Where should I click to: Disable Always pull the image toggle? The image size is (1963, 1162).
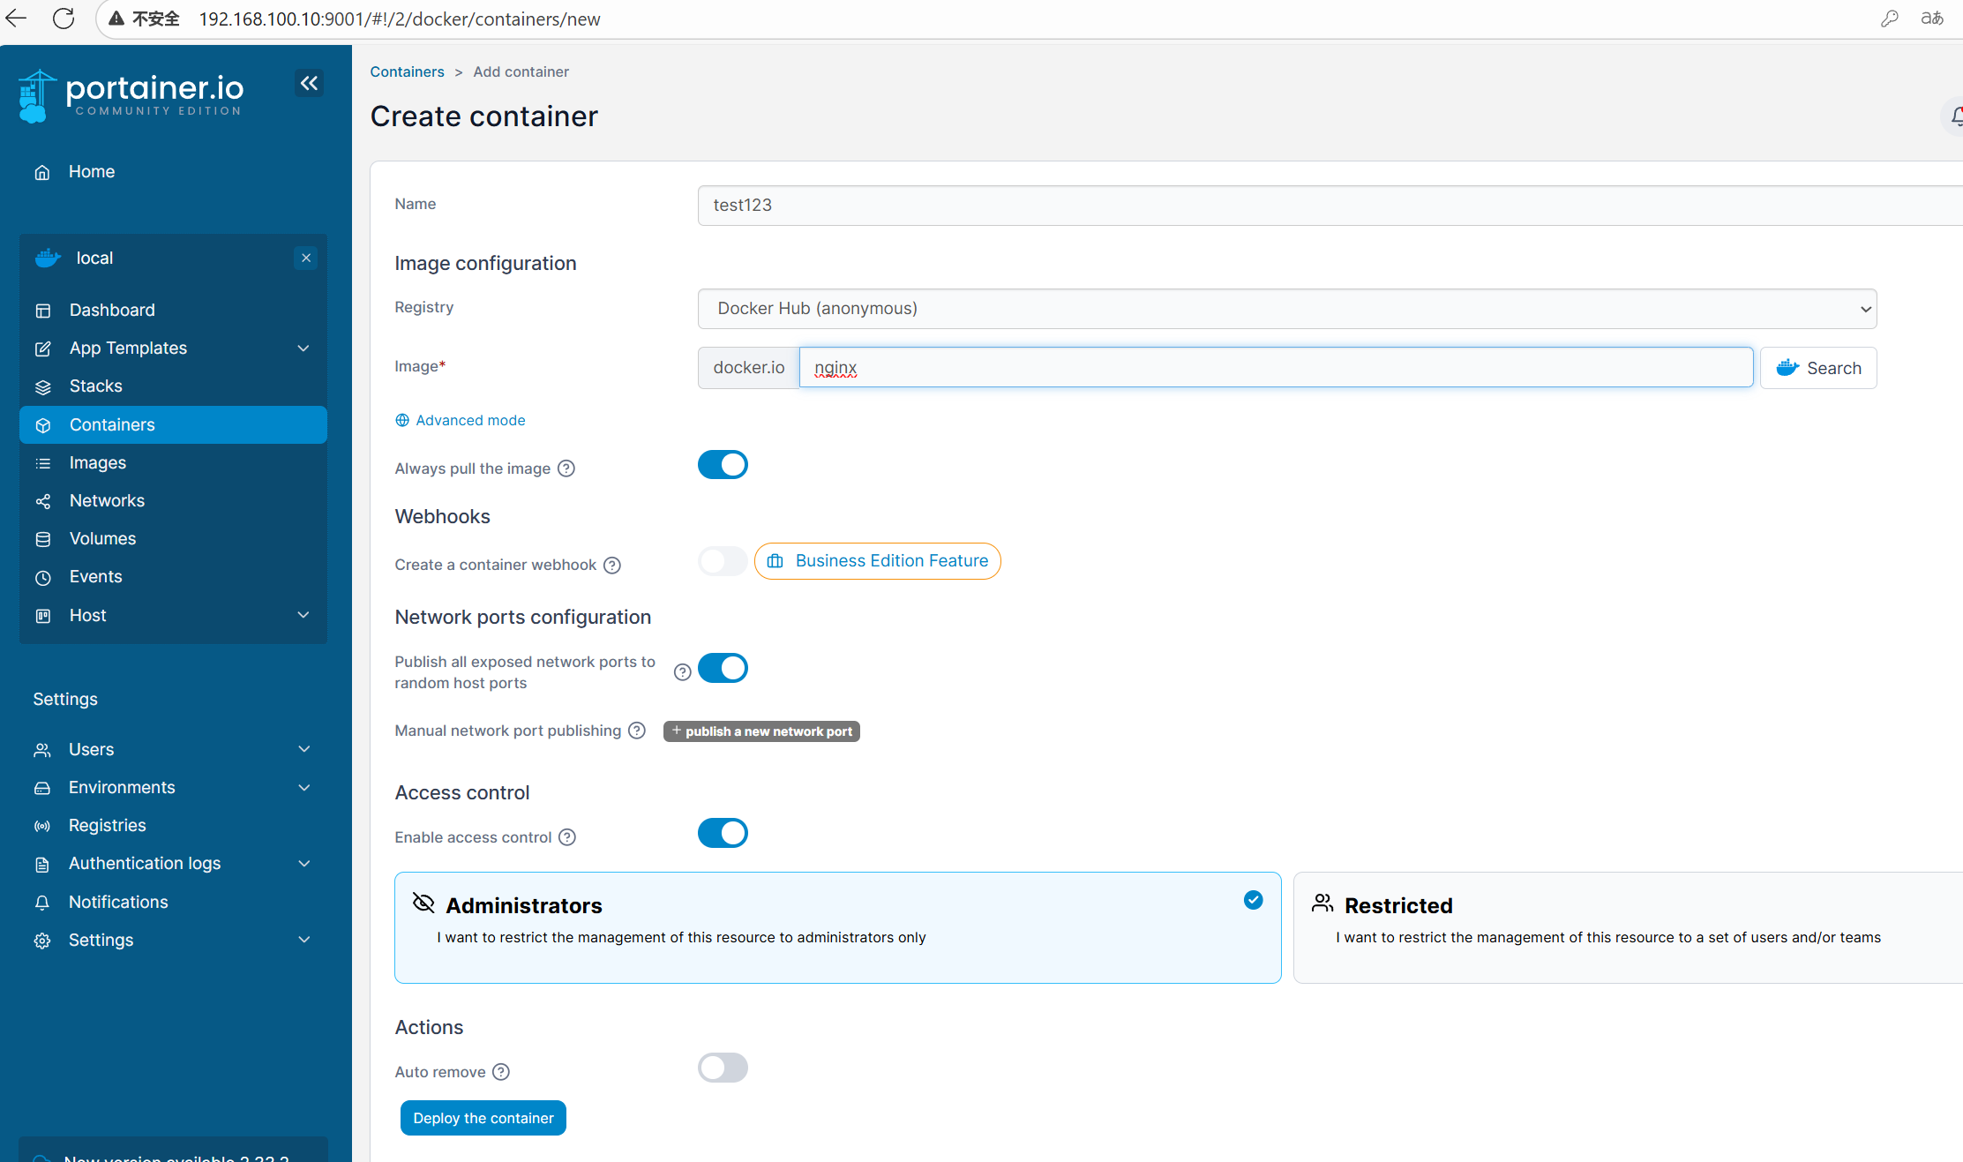click(723, 465)
